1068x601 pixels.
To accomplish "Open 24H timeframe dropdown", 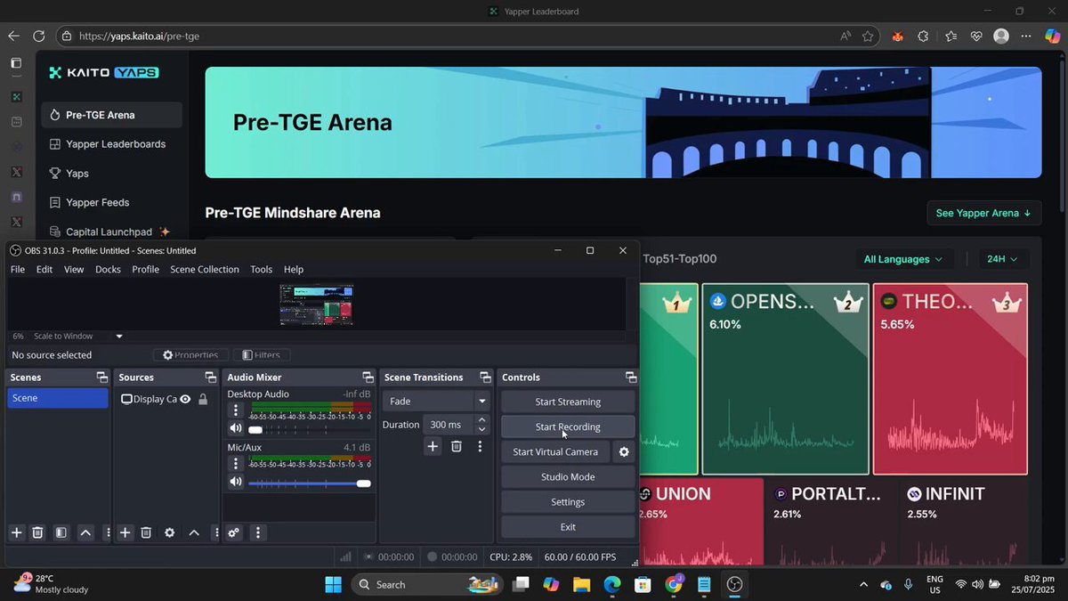I will pos(1002,259).
